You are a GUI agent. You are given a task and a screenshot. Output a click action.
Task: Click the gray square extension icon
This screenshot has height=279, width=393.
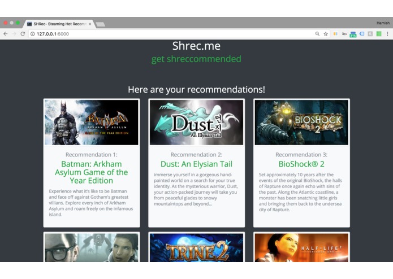370,34
